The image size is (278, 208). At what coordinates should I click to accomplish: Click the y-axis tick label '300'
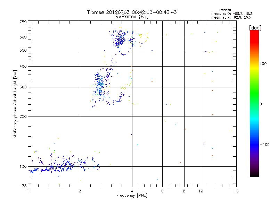point(23,87)
